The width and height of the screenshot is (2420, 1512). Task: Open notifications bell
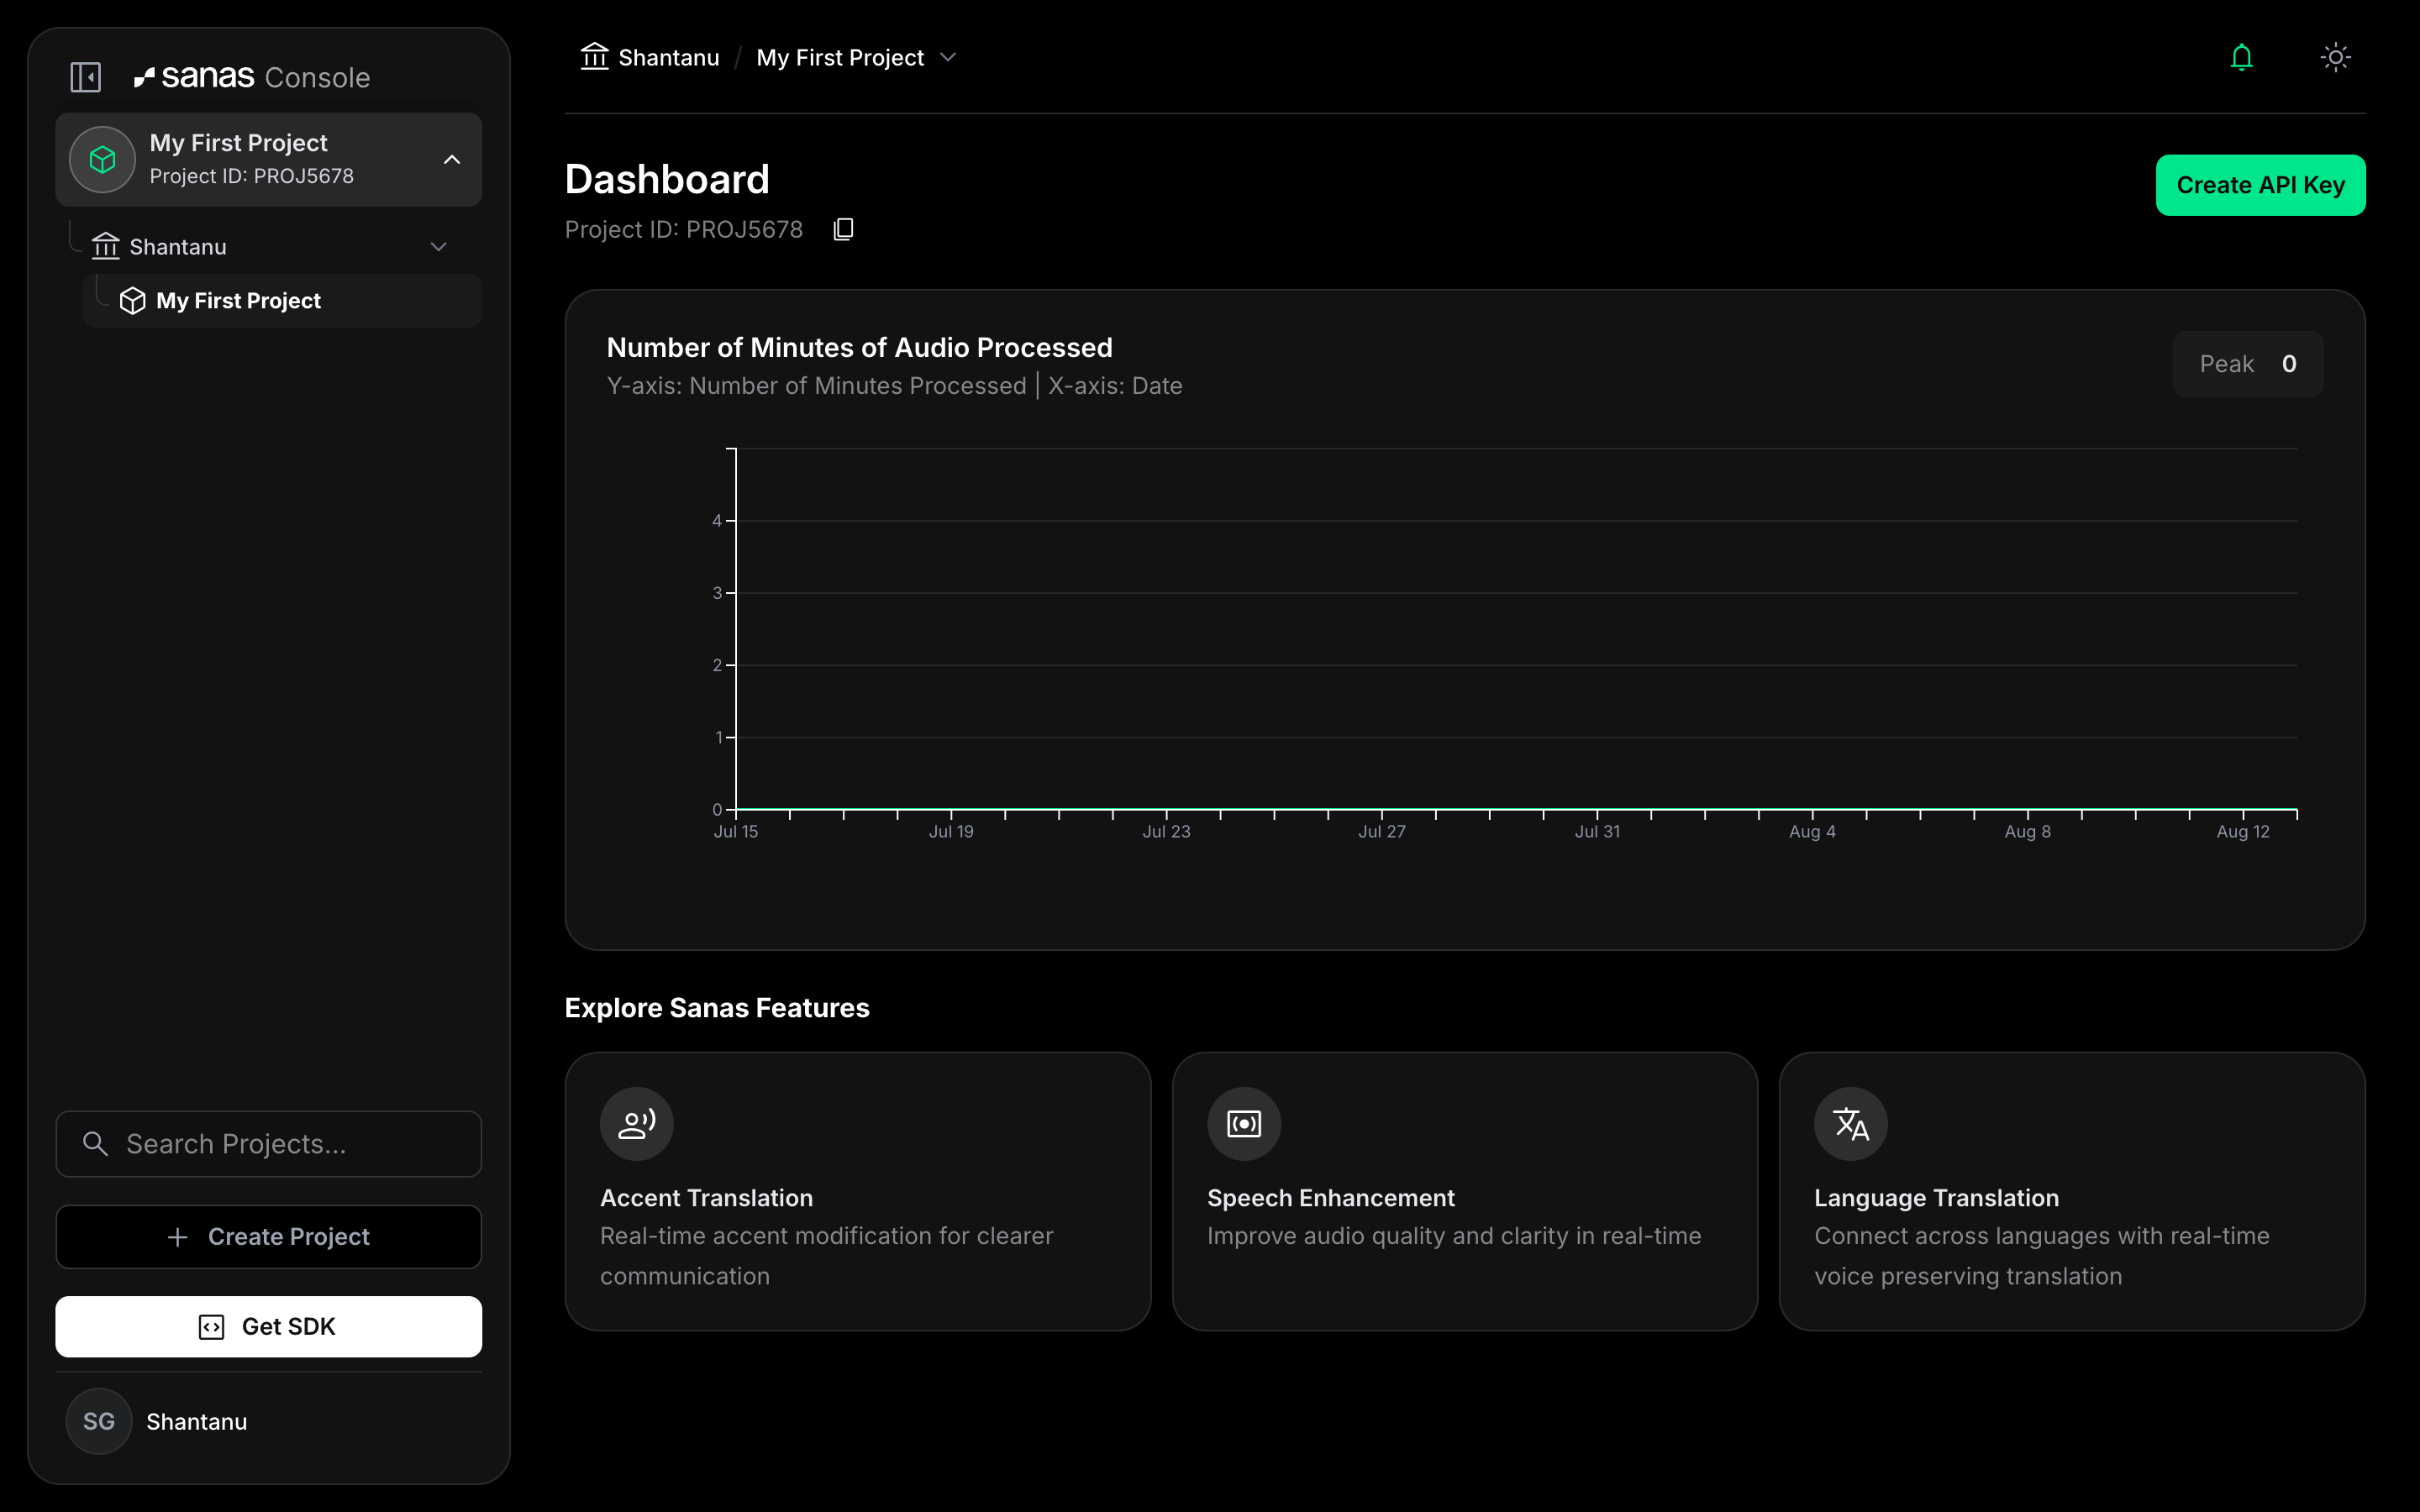pos(2242,57)
